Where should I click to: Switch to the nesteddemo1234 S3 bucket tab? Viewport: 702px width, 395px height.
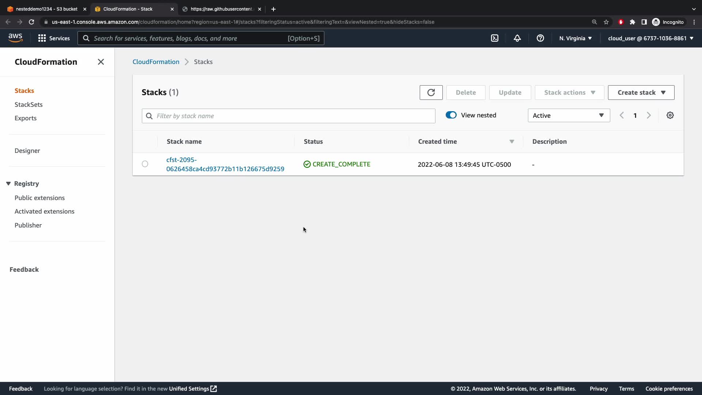point(46,9)
